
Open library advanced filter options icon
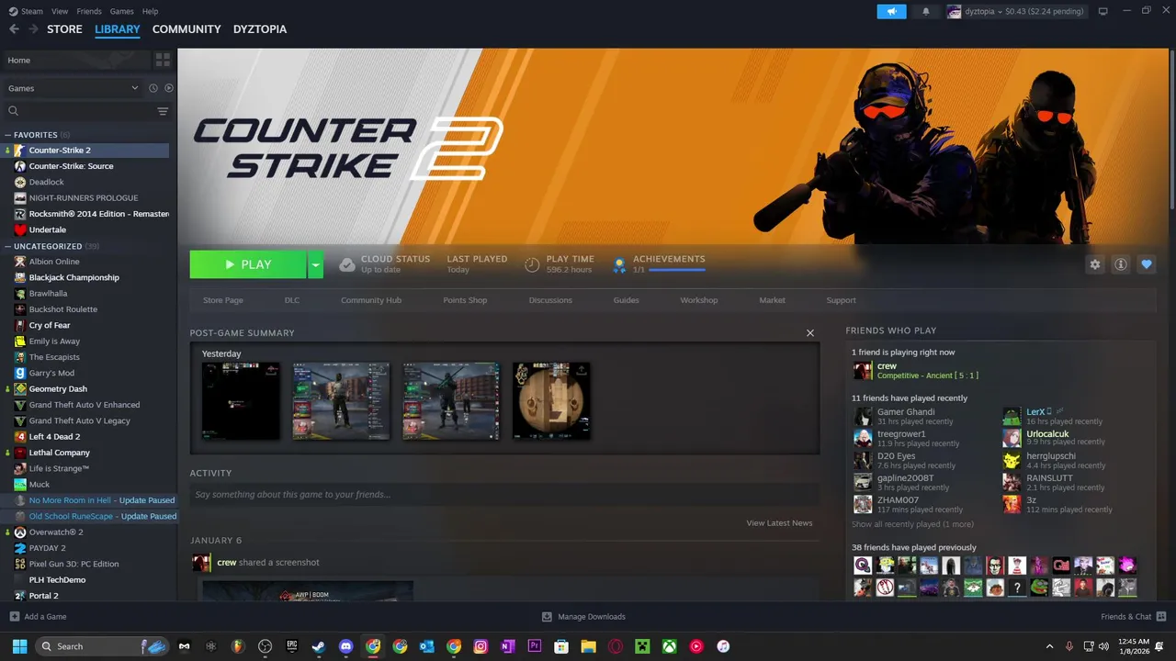(163, 111)
